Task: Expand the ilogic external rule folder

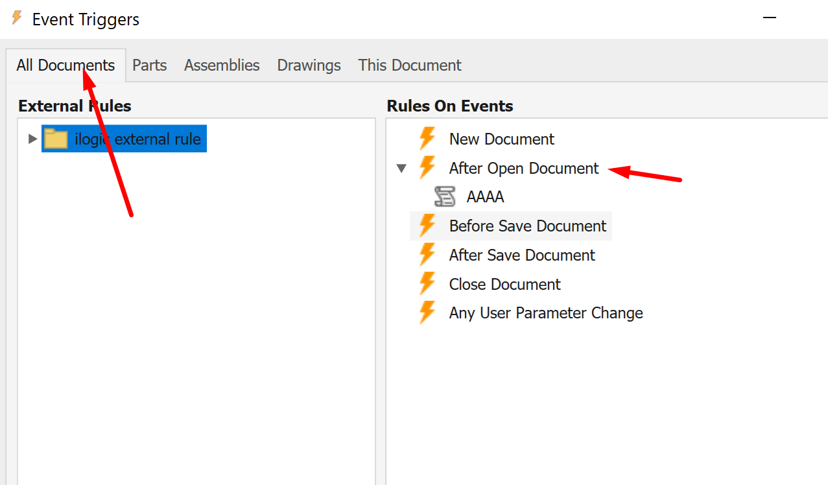Action: click(x=32, y=139)
